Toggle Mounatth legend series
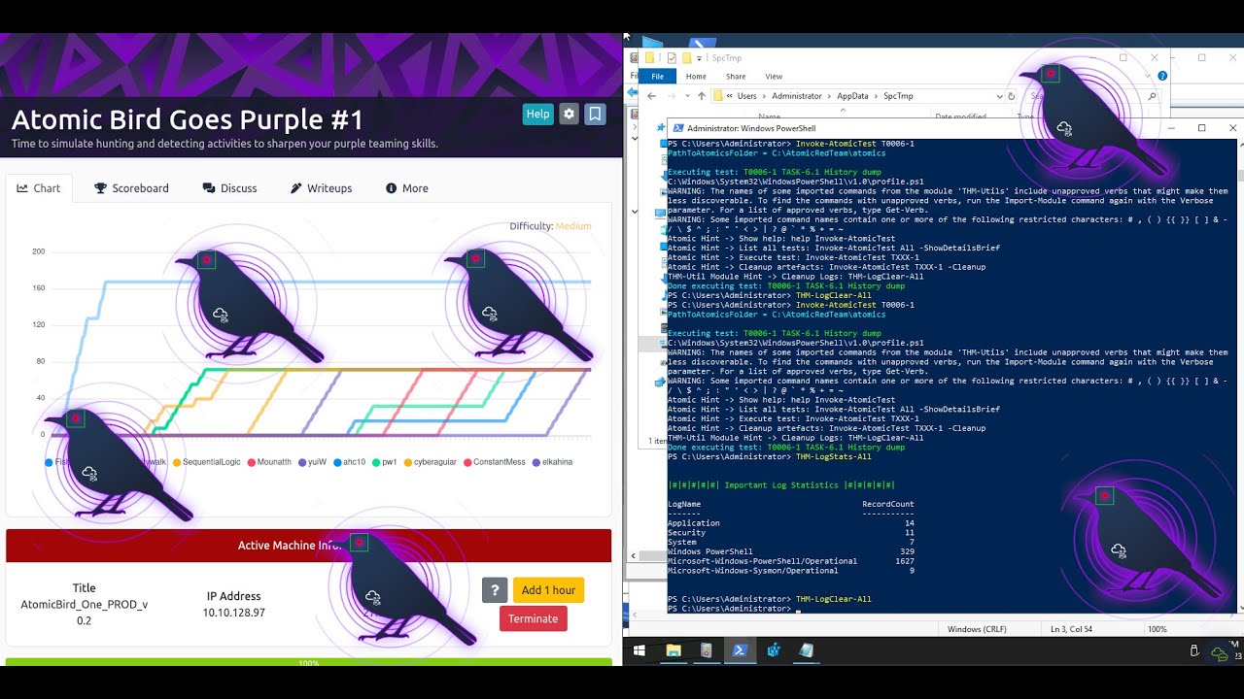Screen dimensions: 1244x699 click(269, 462)
